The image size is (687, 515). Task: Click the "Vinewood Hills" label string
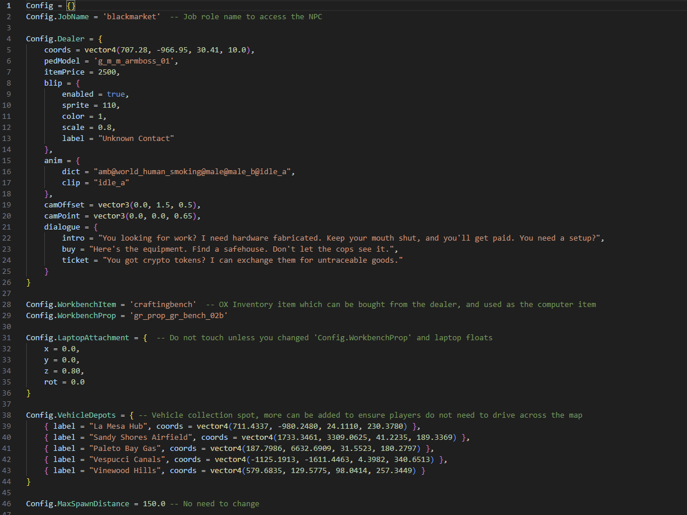click(x=125, y=470)
